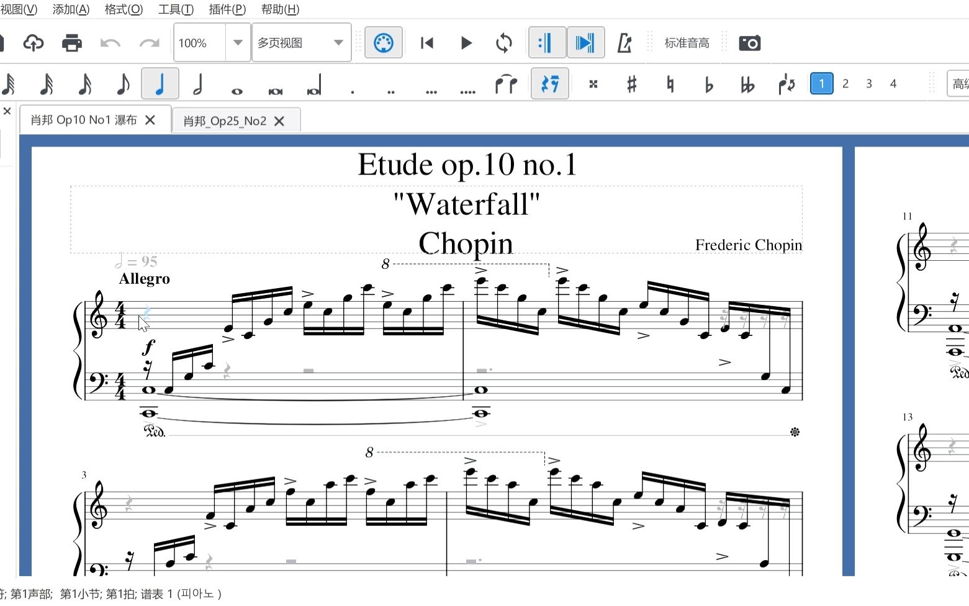Click the Etude op.10 no.1 title
969x606 pixels.
[x=467, y=165]
